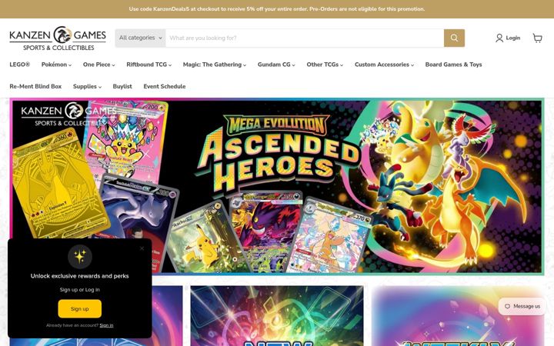Go to Event Schedule page
554x346 pixels.
click(165, 86)
